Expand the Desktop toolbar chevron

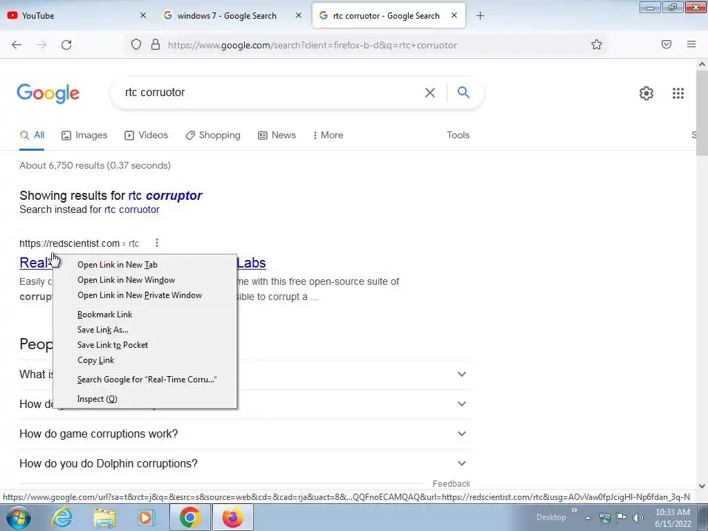point(575,510)
